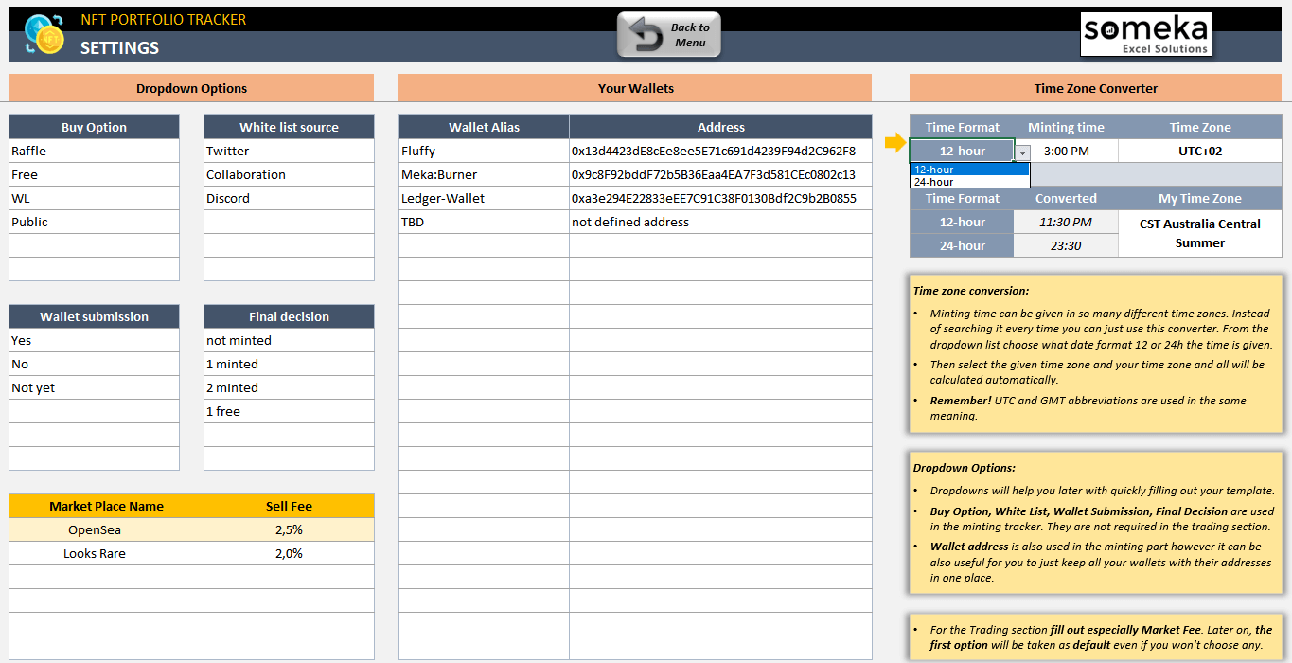
Task: Expand the Time Format dropdown arrow
Action: 1022,152
